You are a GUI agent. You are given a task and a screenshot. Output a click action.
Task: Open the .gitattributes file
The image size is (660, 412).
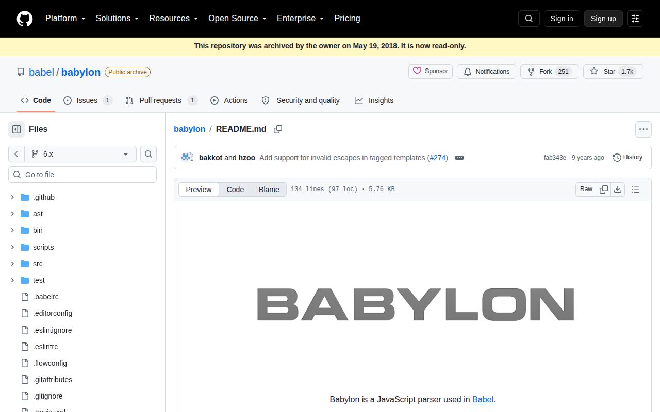tap(53, 380)
